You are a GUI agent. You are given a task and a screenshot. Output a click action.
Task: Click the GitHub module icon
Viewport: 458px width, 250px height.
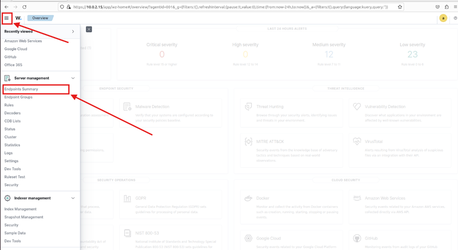[x=357, y=238]
